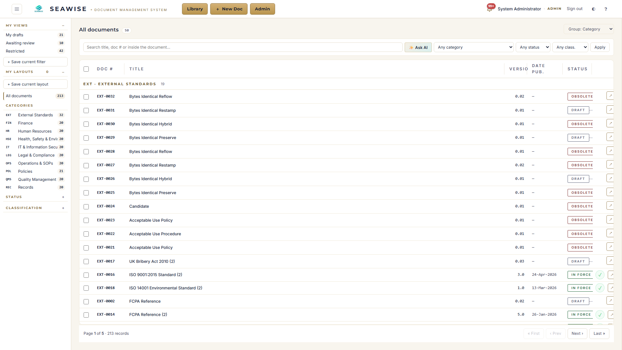Select checkbox for EXT-0022 row
The height and width of the screenshot is (350, 622).
[x=86, y=234]
